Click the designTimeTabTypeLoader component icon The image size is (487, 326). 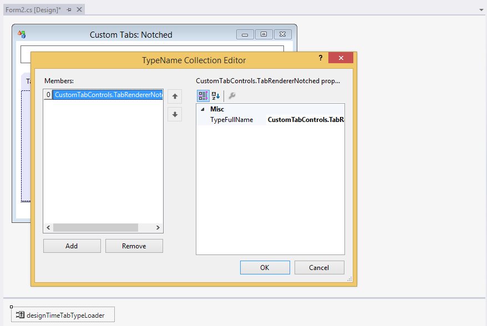coord(20,315)
